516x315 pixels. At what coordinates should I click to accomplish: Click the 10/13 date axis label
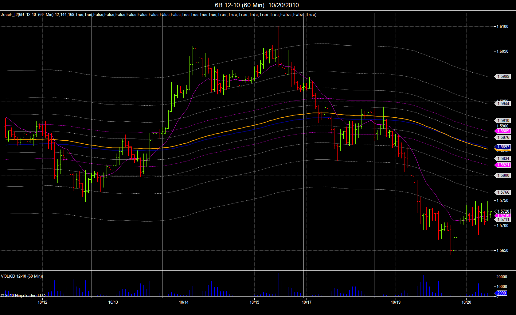tap(113, 302)
